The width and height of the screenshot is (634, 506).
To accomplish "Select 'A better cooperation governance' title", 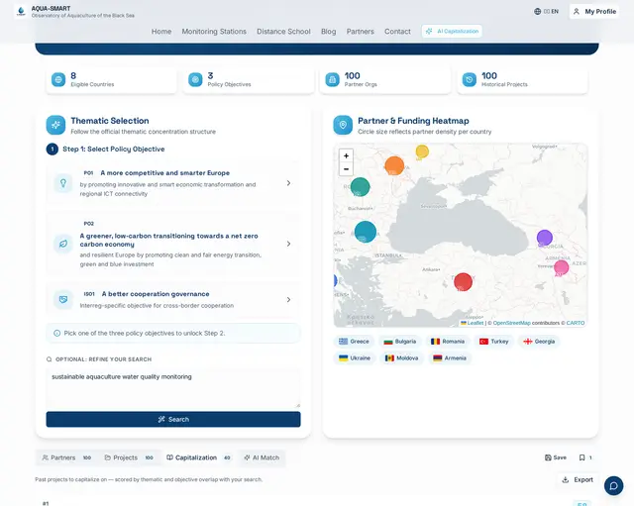I will (156, 294).
